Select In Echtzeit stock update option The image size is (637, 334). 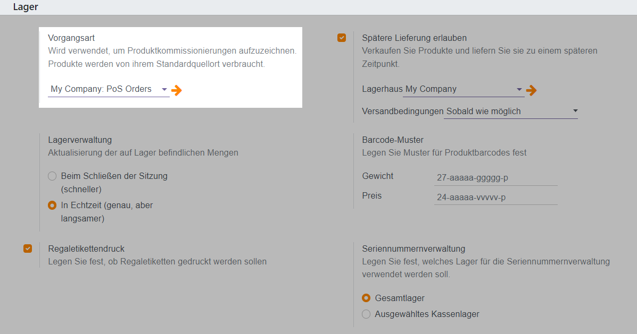pos(52,205)
